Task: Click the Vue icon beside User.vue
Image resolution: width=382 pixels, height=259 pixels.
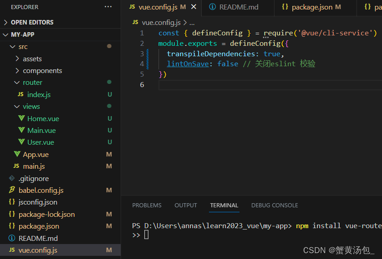Action: 21,142
